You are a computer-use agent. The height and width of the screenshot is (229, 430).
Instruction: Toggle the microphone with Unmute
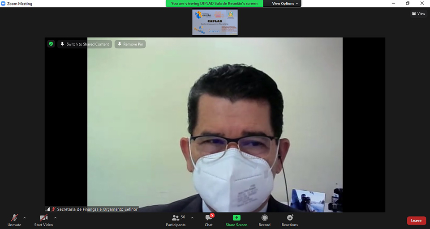[14, 218]
